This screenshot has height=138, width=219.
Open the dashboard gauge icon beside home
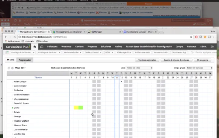click(x=42, y=47)
